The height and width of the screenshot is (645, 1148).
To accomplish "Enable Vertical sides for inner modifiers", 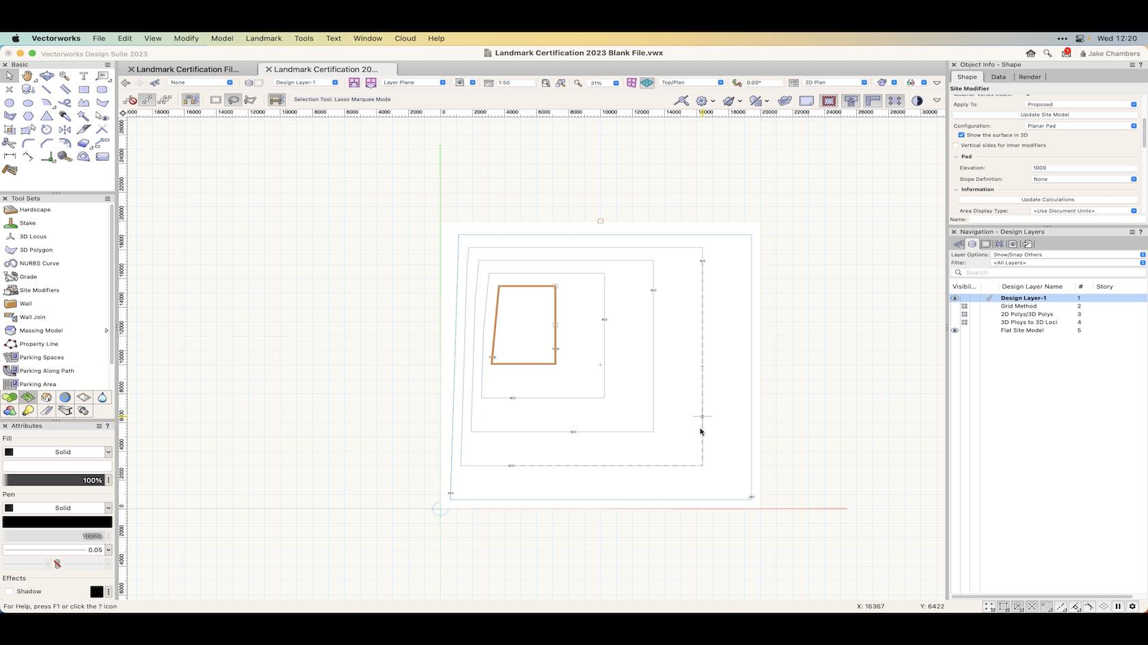I will tap(956, 145).
